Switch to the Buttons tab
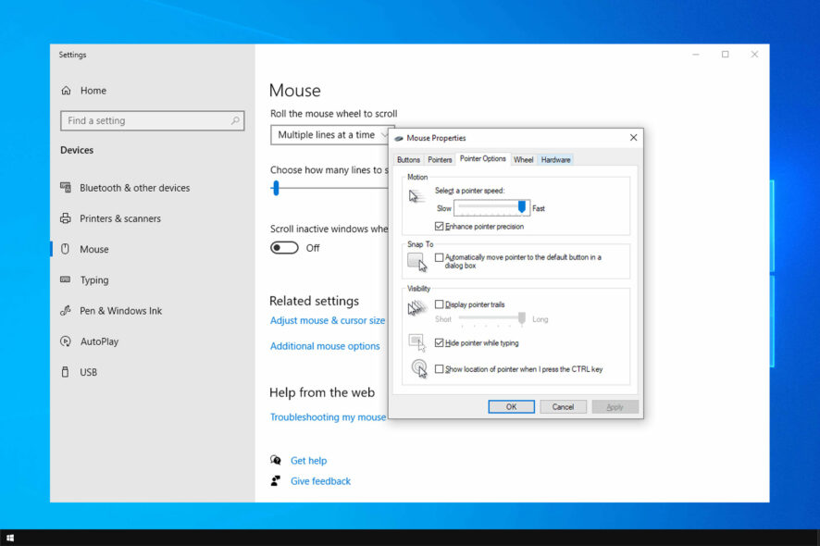The width and height of the screenshot is (820, 546). (x=408, y=160)
